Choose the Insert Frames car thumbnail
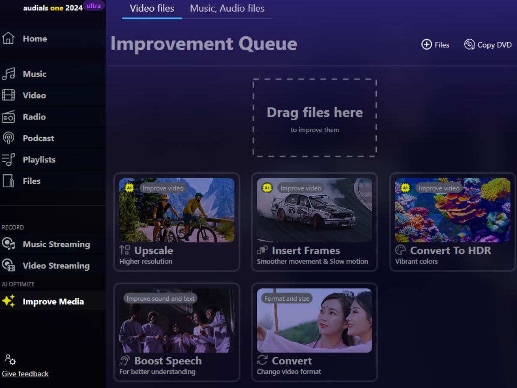Screen dimensions: 517x388 pyautogui.click(x=314, y=210)
